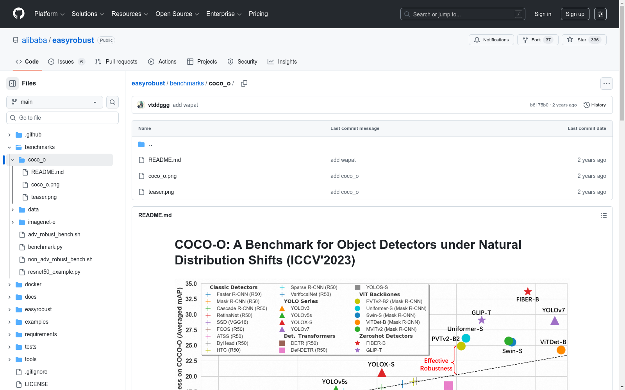This screenshot has width=625, height=390.
Task: Click commit hash b8175b0
Action: pos(539,105)
